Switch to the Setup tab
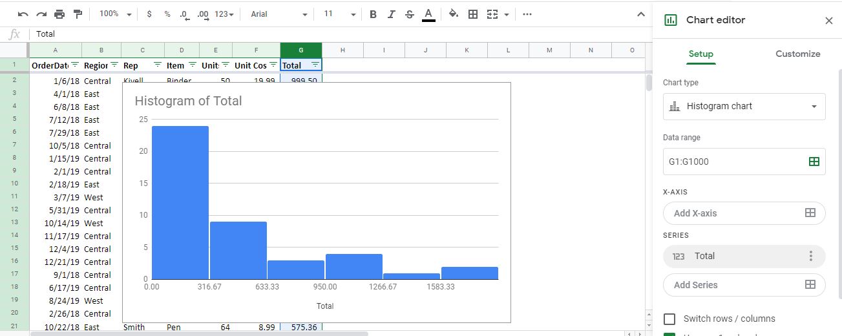The width and height of the screenshot is (842, 336). click(x=700, y=54)
